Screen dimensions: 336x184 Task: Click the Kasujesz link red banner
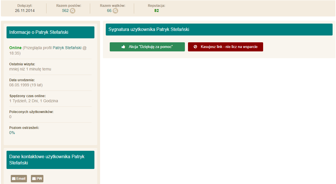225,47
